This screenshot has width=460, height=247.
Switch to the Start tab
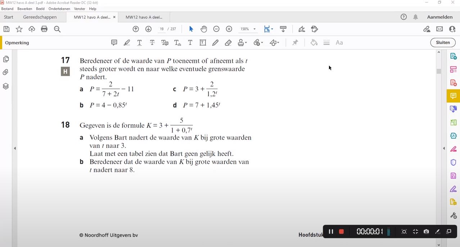click(x=9, y=17)
